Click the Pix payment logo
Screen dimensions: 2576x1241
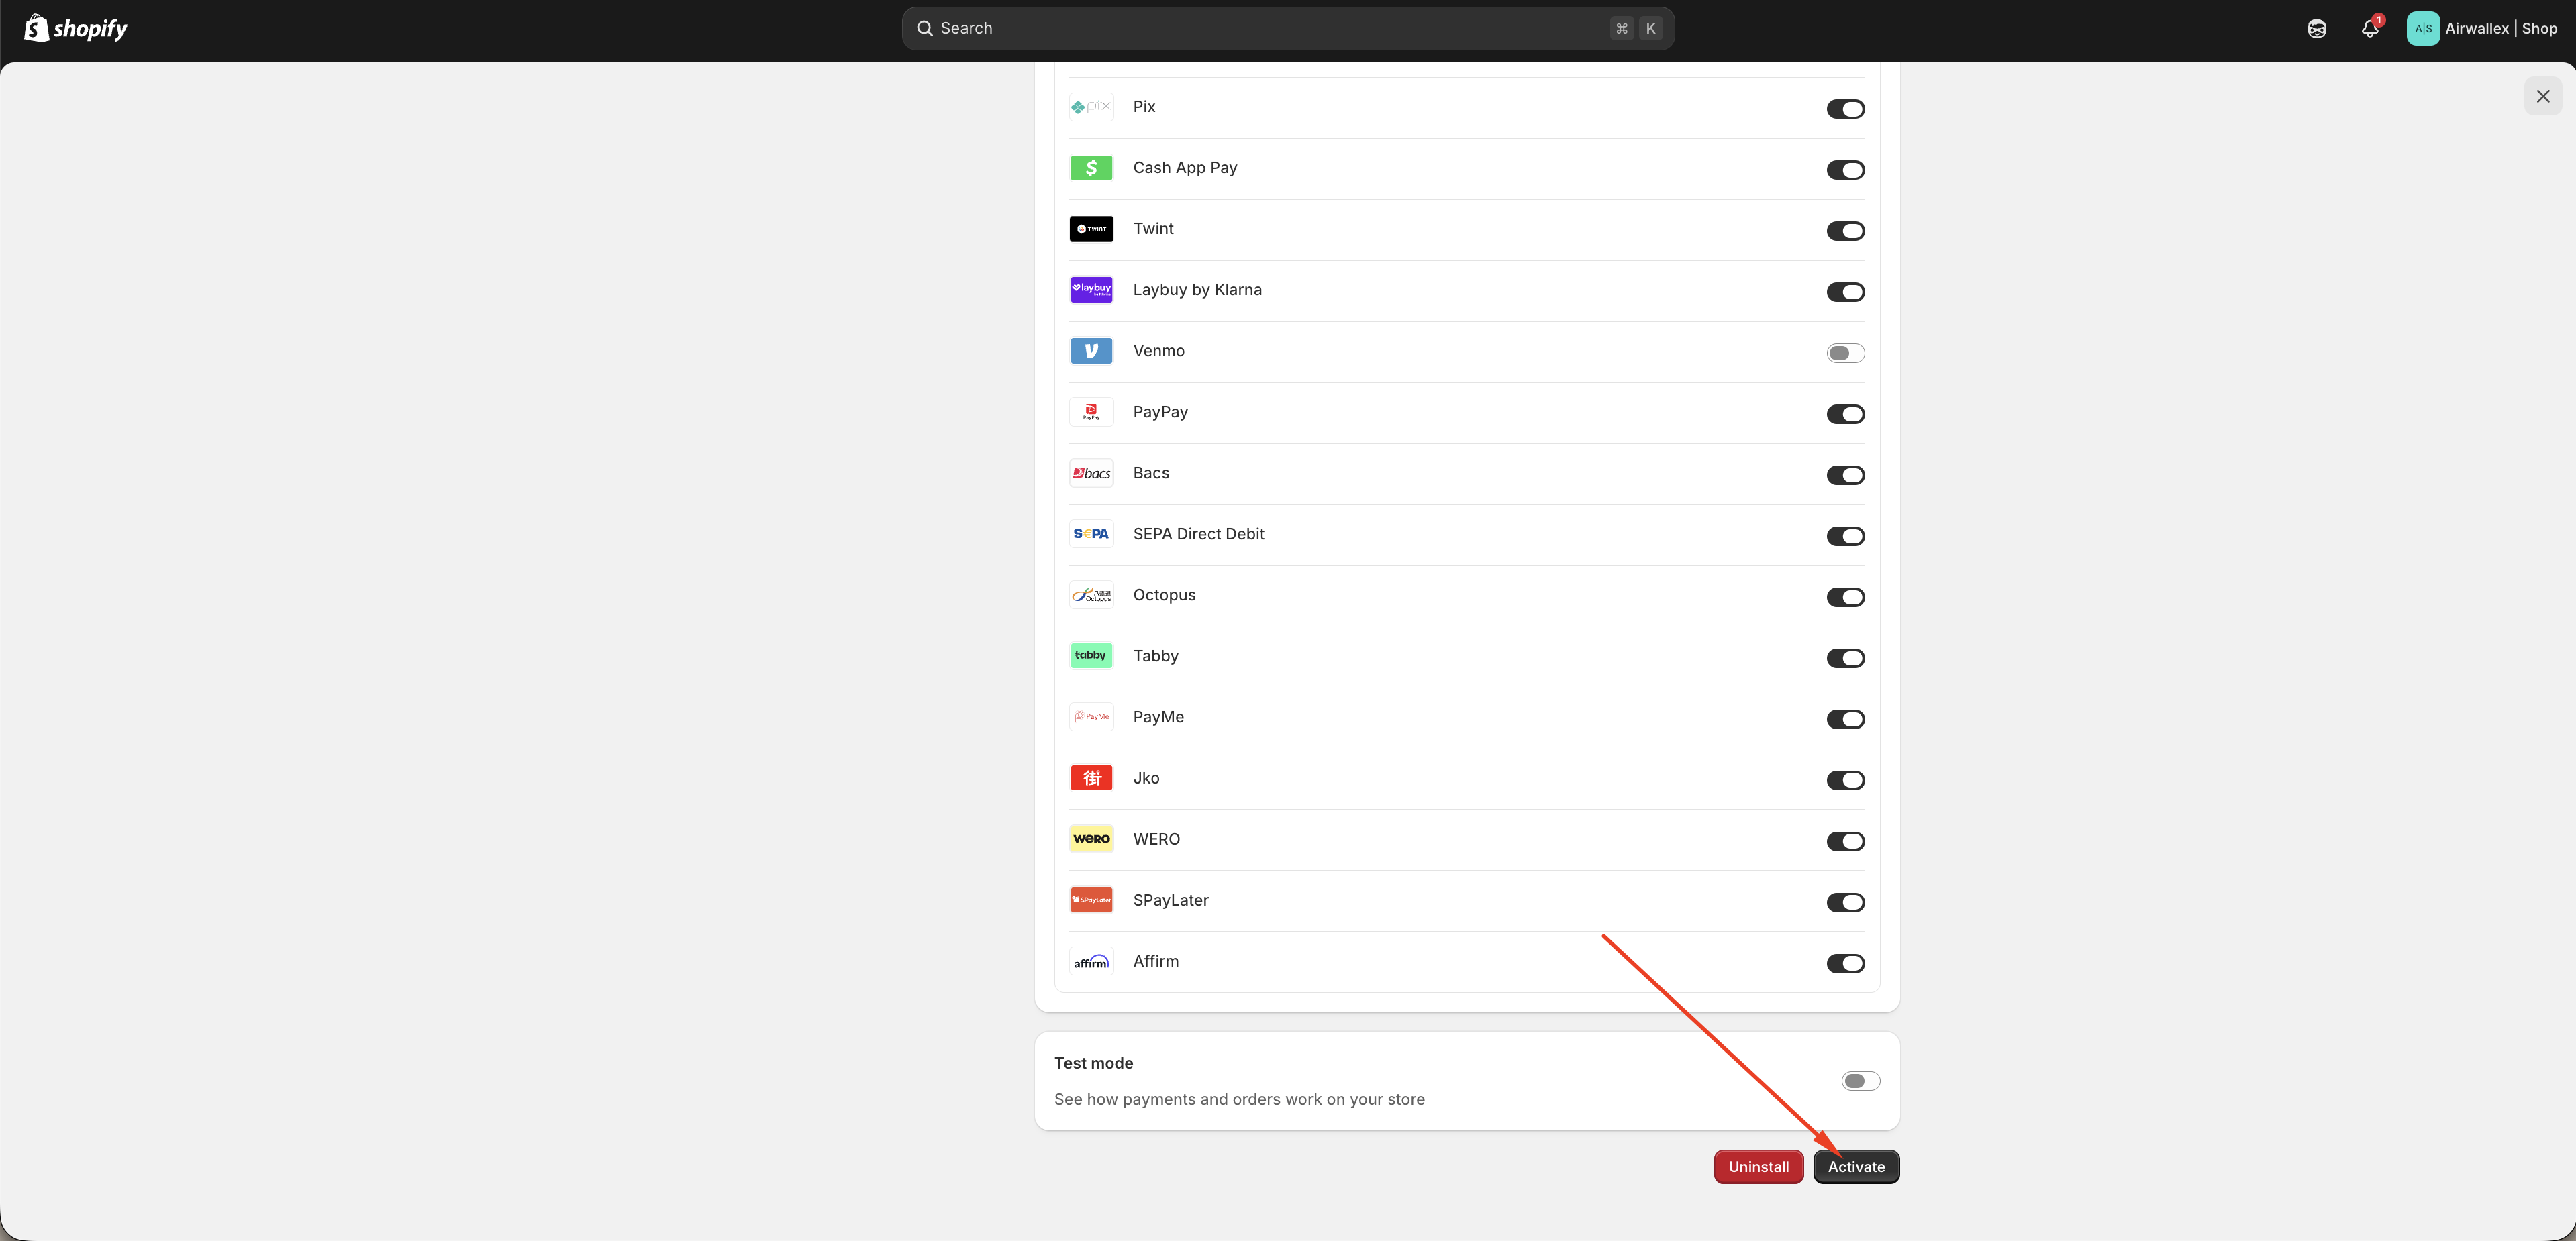click(1091, 107)
